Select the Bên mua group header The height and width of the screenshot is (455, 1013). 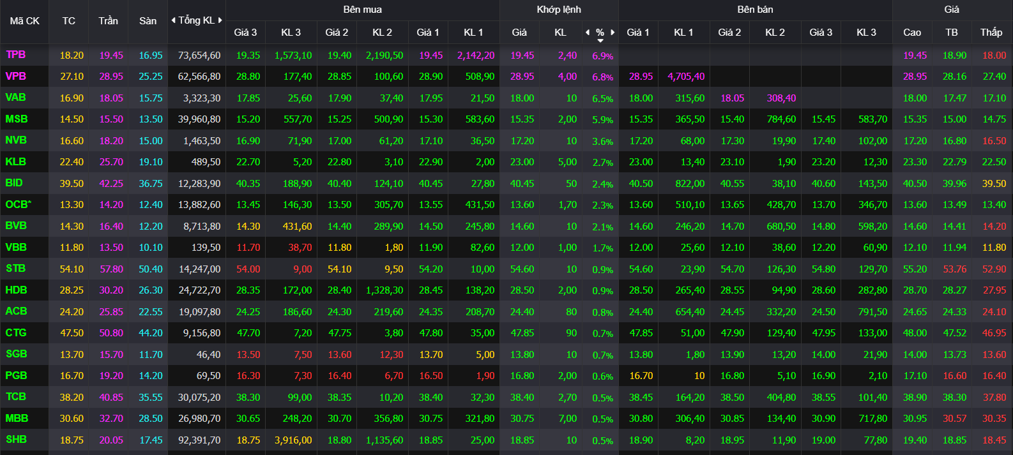363,10
